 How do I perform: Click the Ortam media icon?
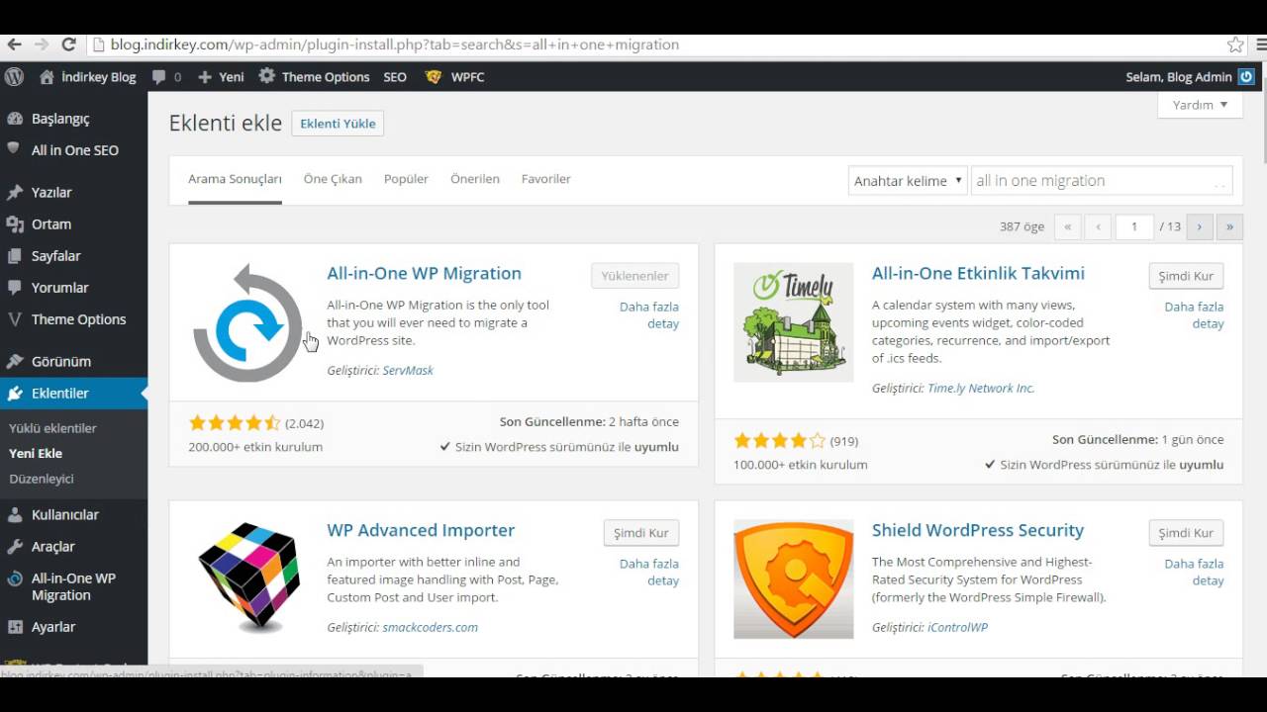point(15,223)
